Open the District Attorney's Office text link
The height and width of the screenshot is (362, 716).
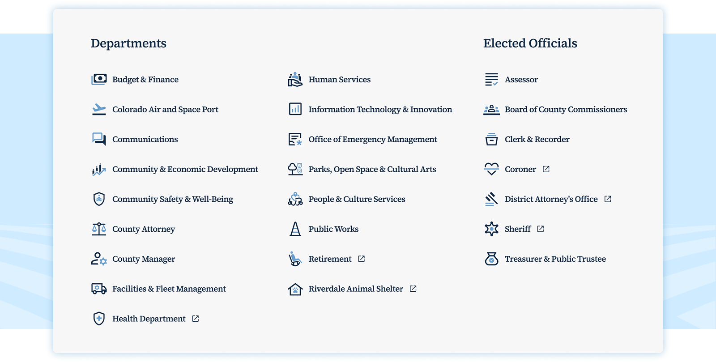click(x=551, y=199)
